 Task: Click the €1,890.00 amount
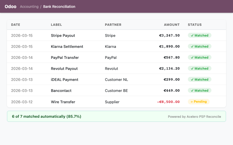pos(170,46)
